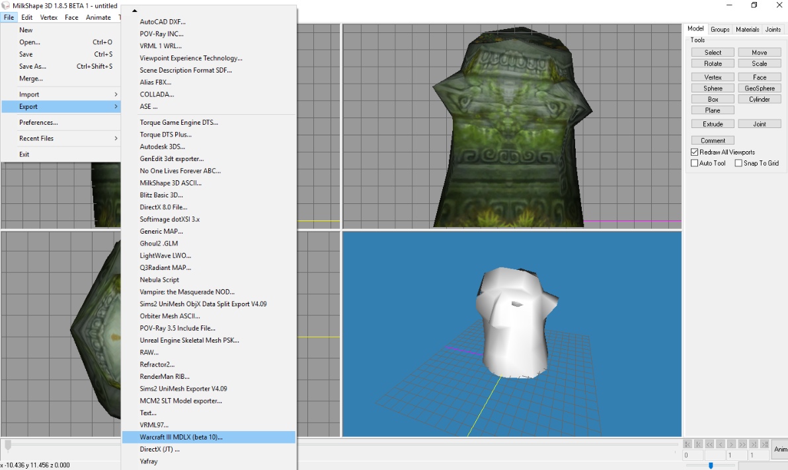Click Exit in the File menu
Image resolution: width=788 pixels, height=470 pixels.
point(61,154)
